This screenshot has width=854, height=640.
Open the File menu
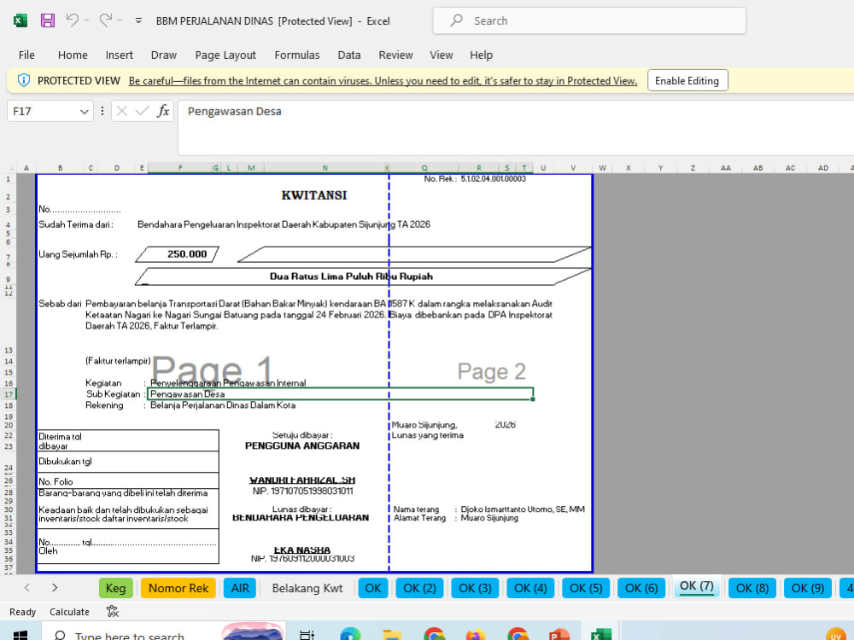26,55
